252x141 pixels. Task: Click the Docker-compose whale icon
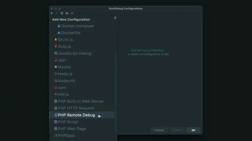click(59, 26)
